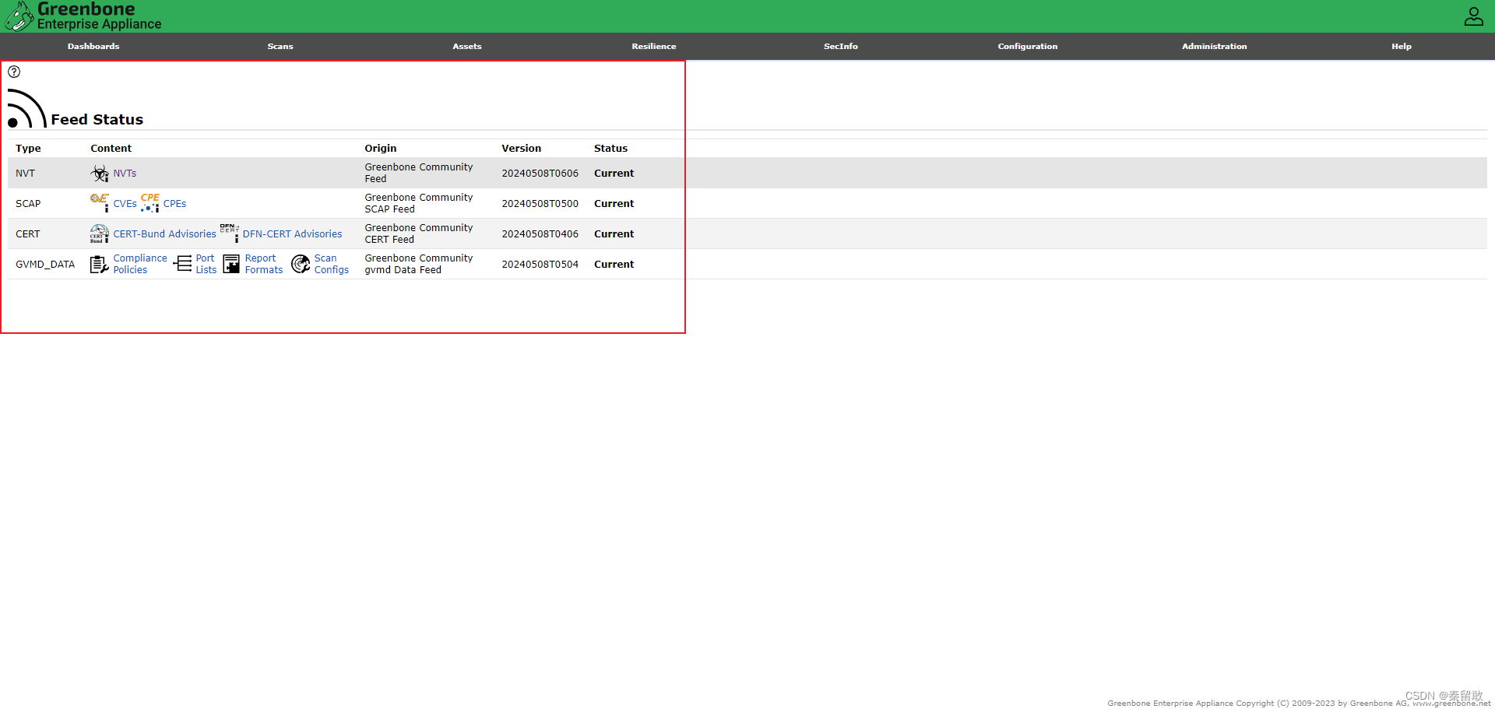Open the Configuration menu
Screen dimensions: 1495x709
[x=1028, y=47]
